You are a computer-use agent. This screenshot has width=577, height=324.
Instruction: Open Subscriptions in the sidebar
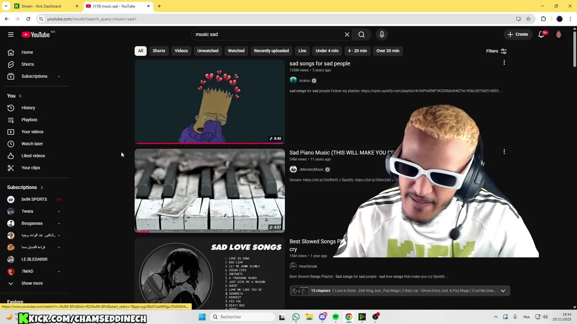pyautogui.click(x=34, y=76)
